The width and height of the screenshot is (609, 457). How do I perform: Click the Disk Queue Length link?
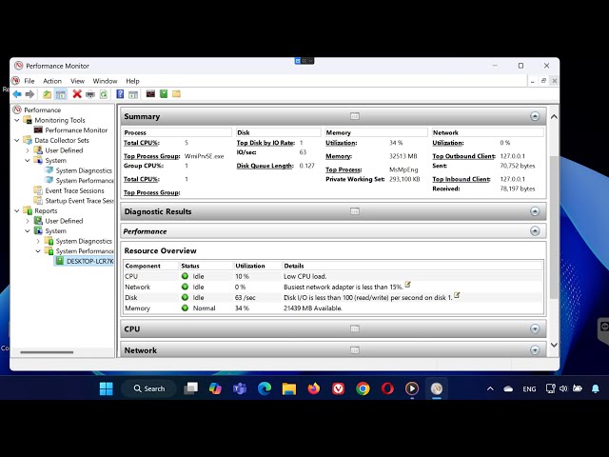pyautogui.click(x=265, y=166)
